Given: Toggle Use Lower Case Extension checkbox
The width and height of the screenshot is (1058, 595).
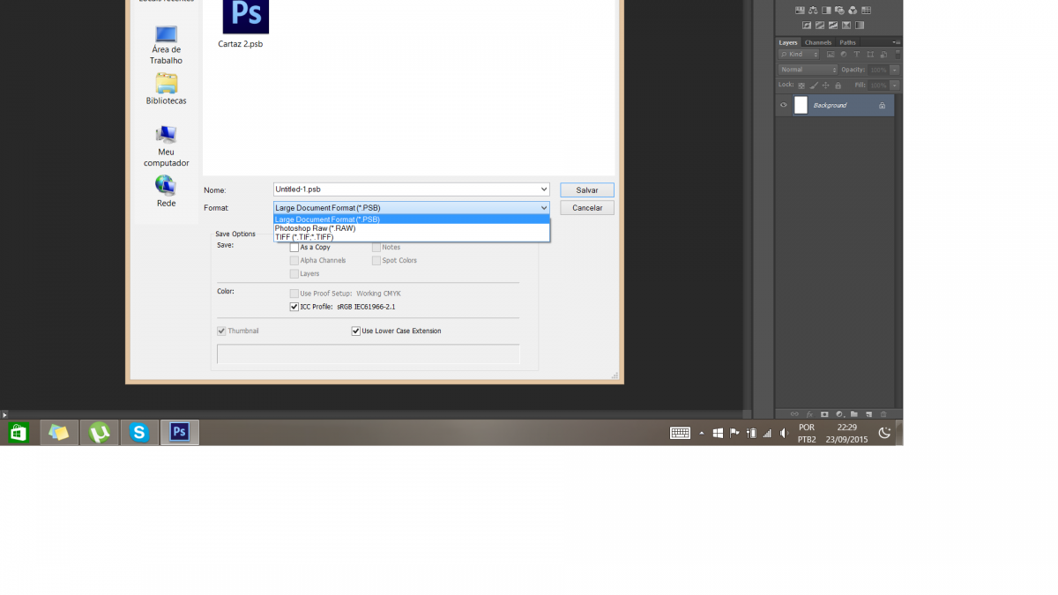Looking at the screenshot, I should click(x=356, y=331).
